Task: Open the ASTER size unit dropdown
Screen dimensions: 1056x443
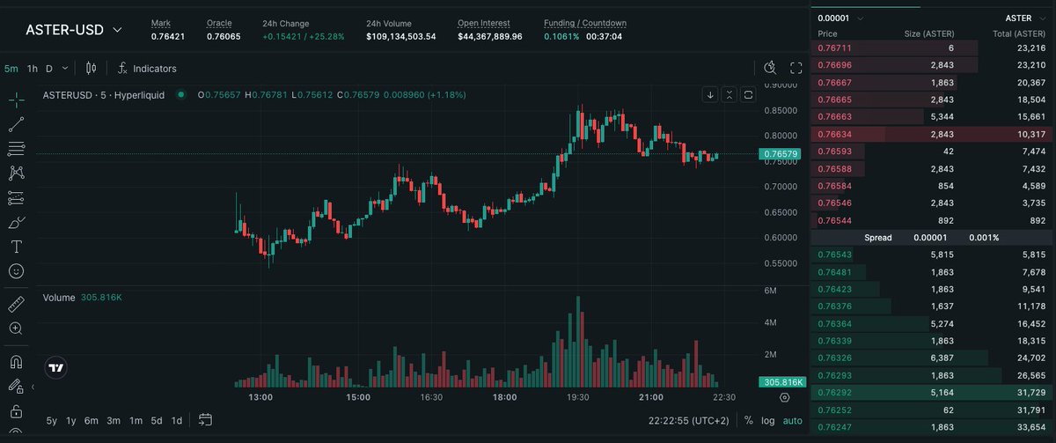Action: [x=1025, y=18]
